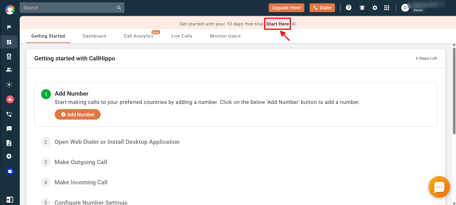Open the Call Analytics tab
Image resolution: width=456 pixels, height=205 pixels.
139,36
